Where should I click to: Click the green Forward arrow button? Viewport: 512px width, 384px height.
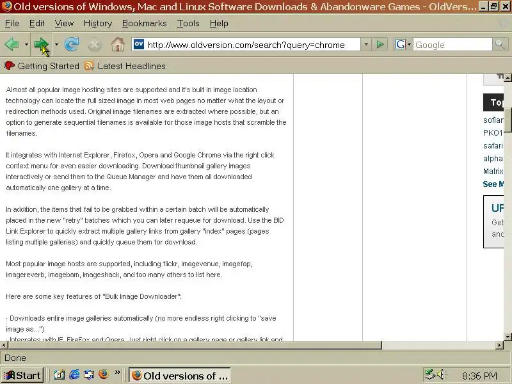[x=42, y=45]
